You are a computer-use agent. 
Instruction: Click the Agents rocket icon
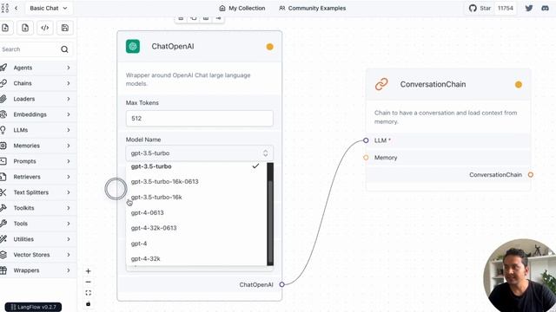click(3, 68)
